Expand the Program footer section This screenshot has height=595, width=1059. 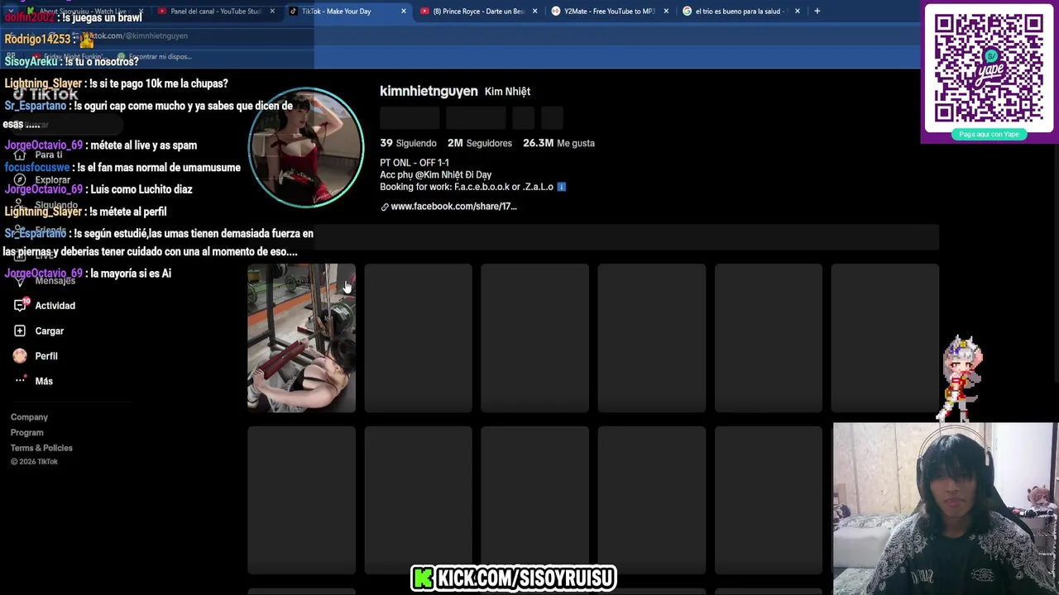click(x=26, y=432)
